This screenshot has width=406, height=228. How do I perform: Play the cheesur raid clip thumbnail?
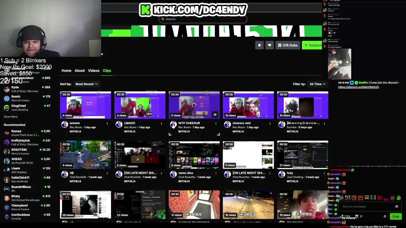[x=248, y=105]
